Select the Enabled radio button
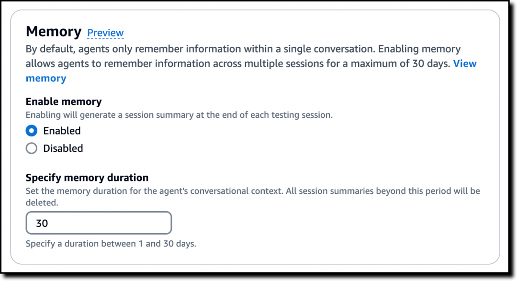 (32, 131)
